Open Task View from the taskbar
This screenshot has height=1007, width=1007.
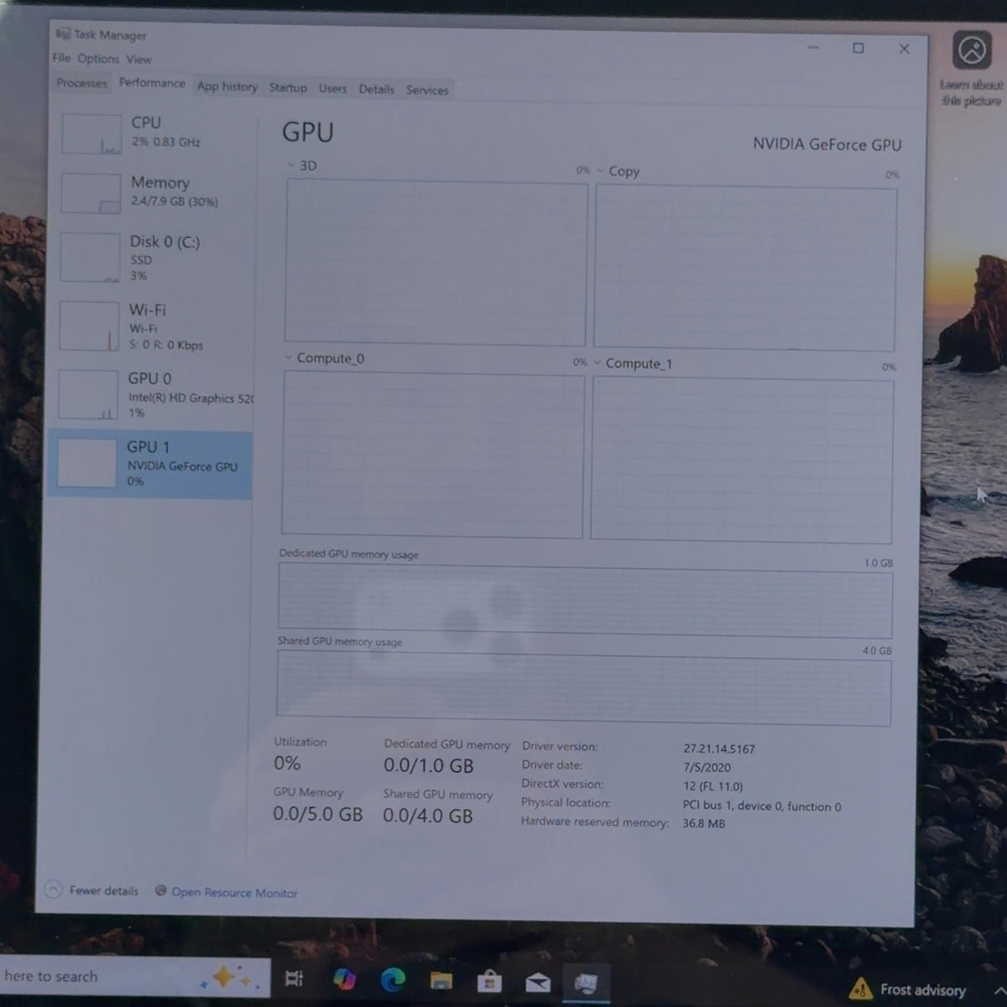click(294, 978)
